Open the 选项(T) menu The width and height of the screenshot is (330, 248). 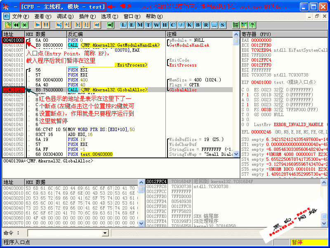(110, 17)
